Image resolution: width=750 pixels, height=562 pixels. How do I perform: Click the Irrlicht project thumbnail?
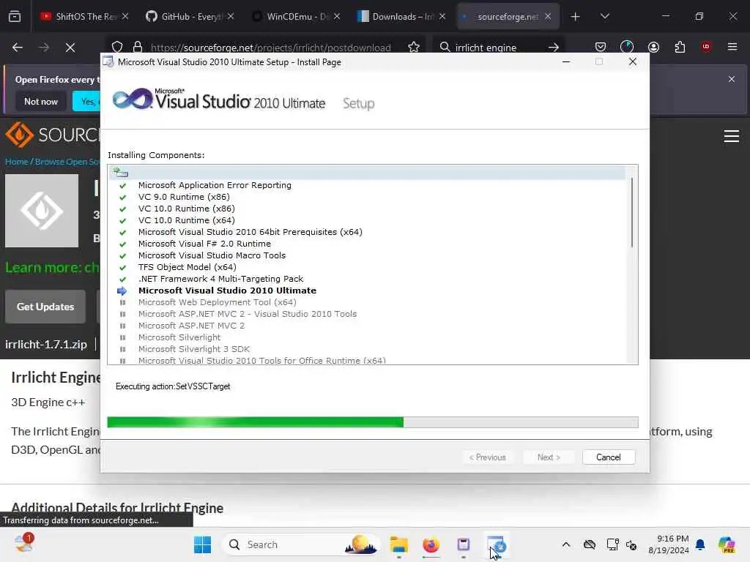pos(42,211)
